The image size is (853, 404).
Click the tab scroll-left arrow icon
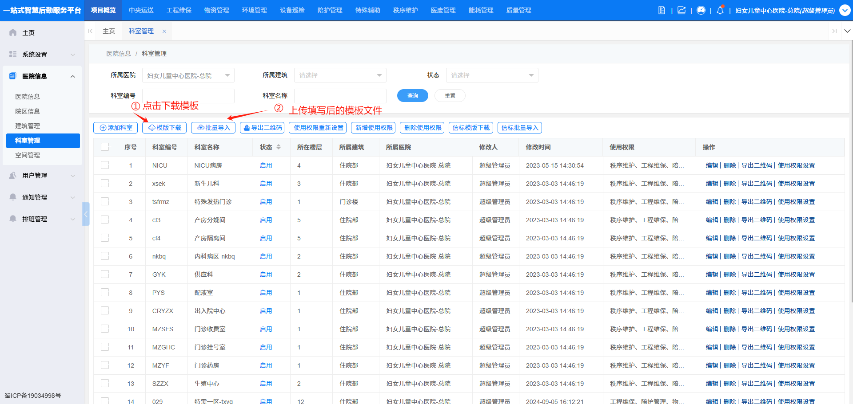coord(90,31)
